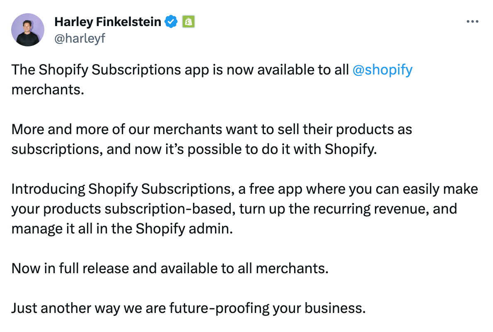
Task: Click the display name Harley Finkelstein
Action: (108, 22)
